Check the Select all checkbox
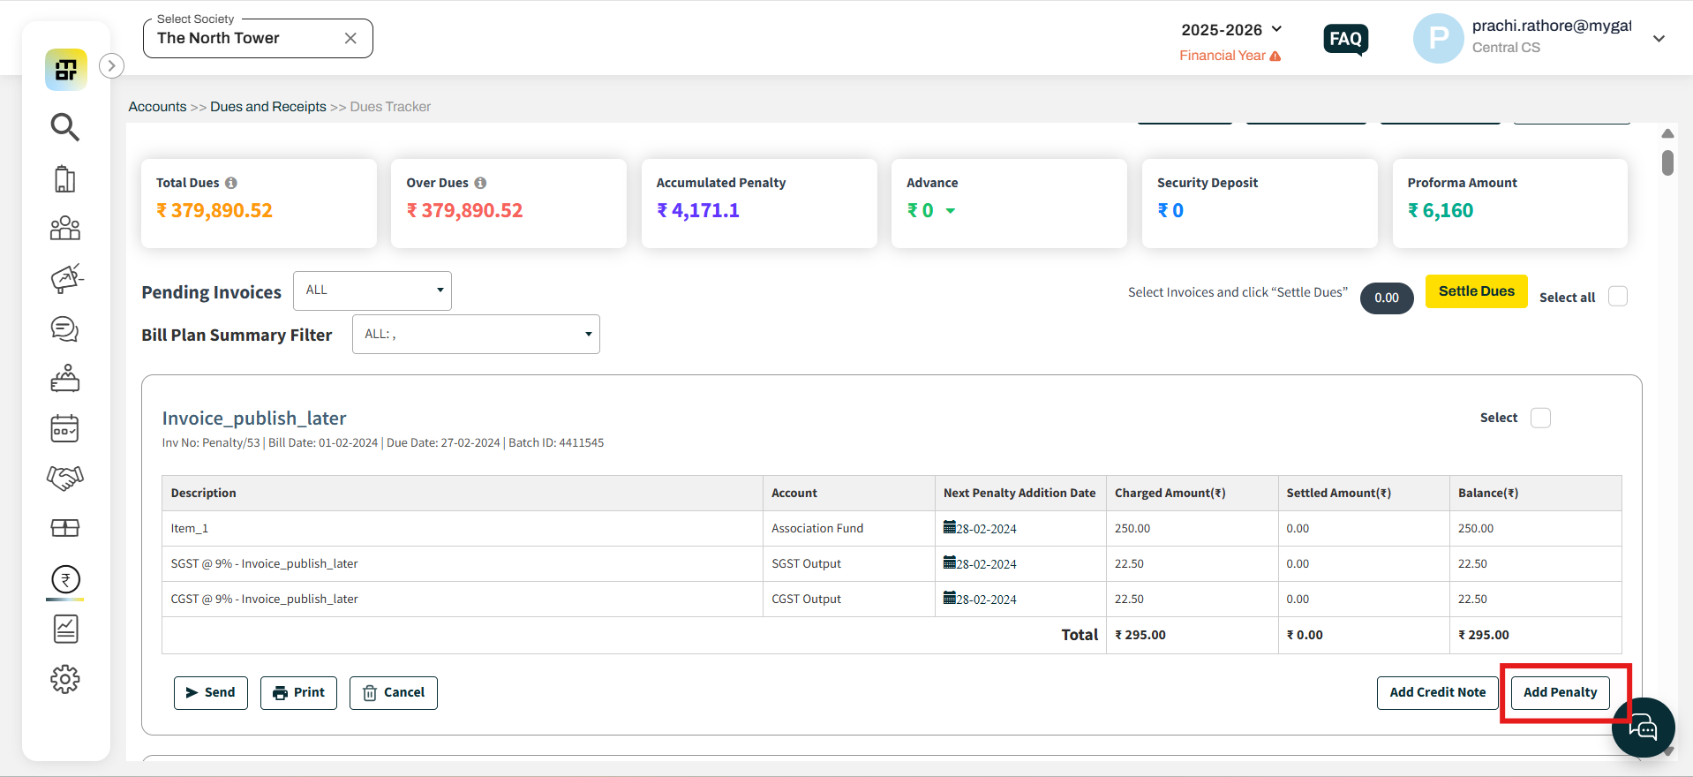Screen dimensions: 1693x777 pos(1618,297)
